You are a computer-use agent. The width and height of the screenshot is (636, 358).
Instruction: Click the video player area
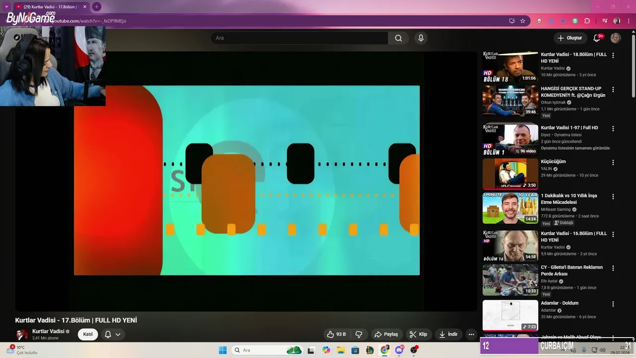pos(246,180)
